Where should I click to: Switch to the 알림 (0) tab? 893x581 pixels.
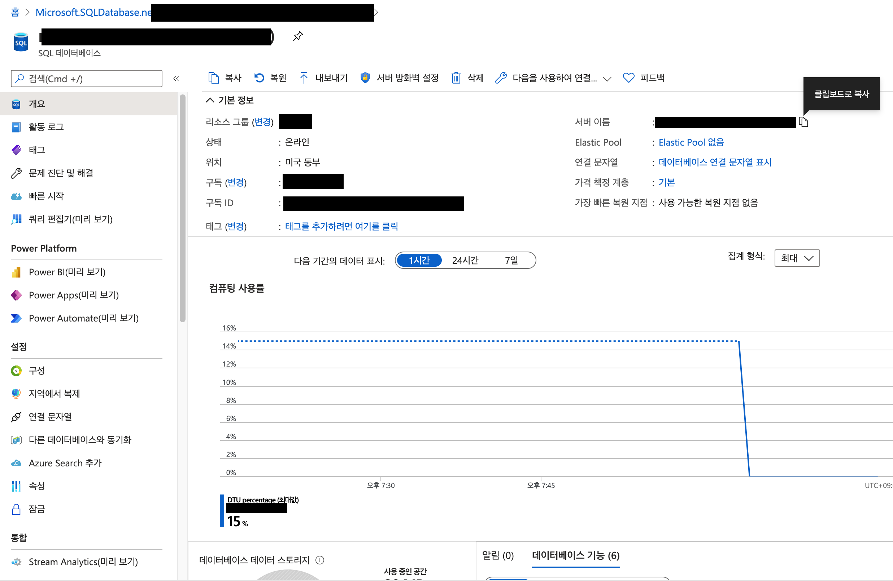[497, 555]
